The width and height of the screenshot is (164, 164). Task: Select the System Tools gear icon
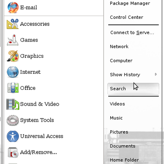pyautogui.click(x=13, y=120)
